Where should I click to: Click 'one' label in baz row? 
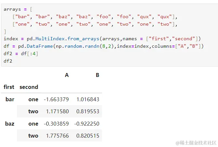click(x=33, y=124)
